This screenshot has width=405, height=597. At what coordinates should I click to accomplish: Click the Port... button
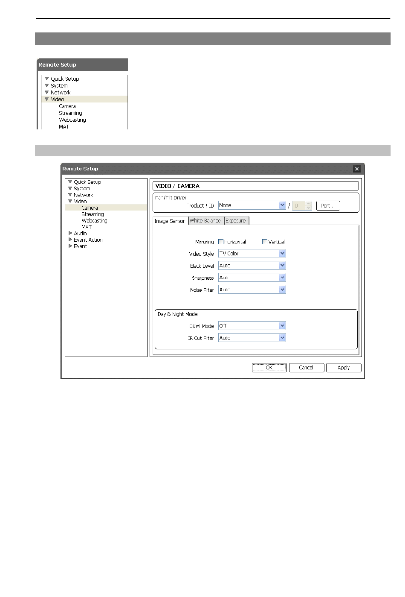click(x=328, y=206)
